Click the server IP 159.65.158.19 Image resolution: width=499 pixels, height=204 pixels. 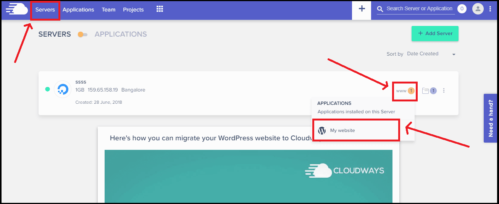click(103, 90)
